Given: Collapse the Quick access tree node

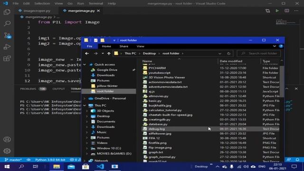Looking at the screenshot, I should (x=85, y=65).
